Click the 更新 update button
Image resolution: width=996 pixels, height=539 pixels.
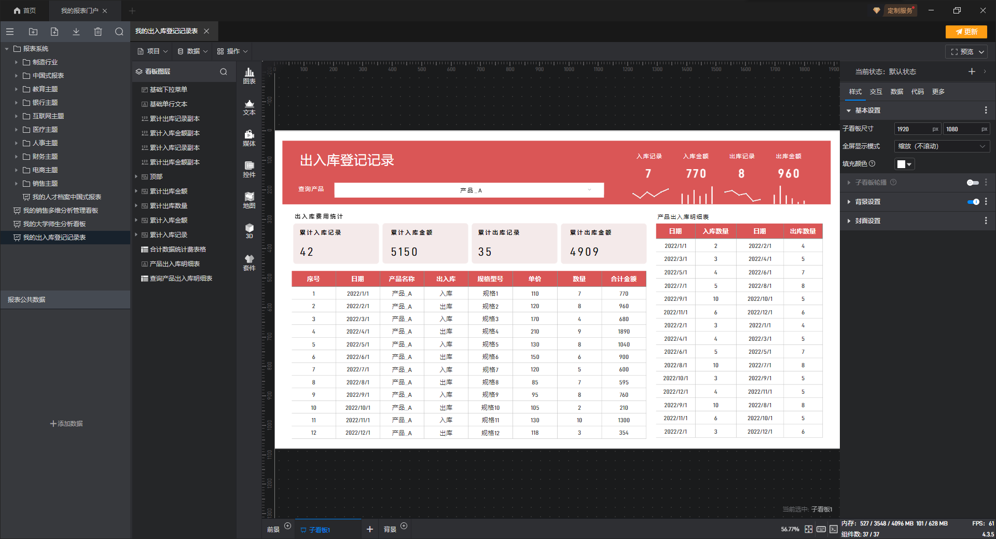coord(966,32)
